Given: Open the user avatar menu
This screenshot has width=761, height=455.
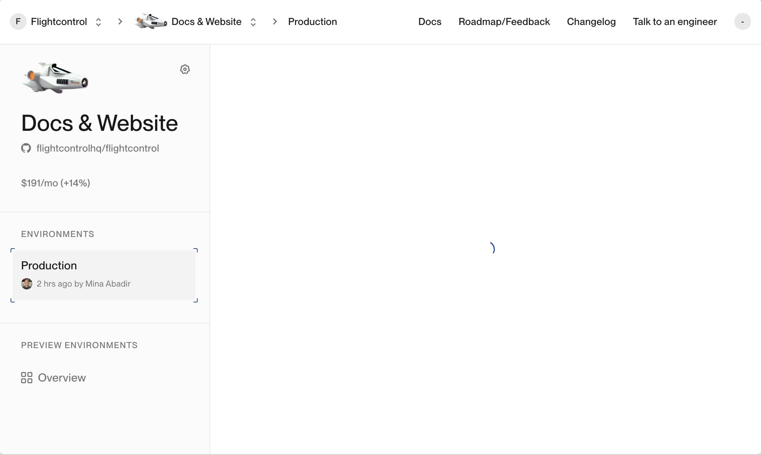Looking at the screenshot, I should [742, 22].
